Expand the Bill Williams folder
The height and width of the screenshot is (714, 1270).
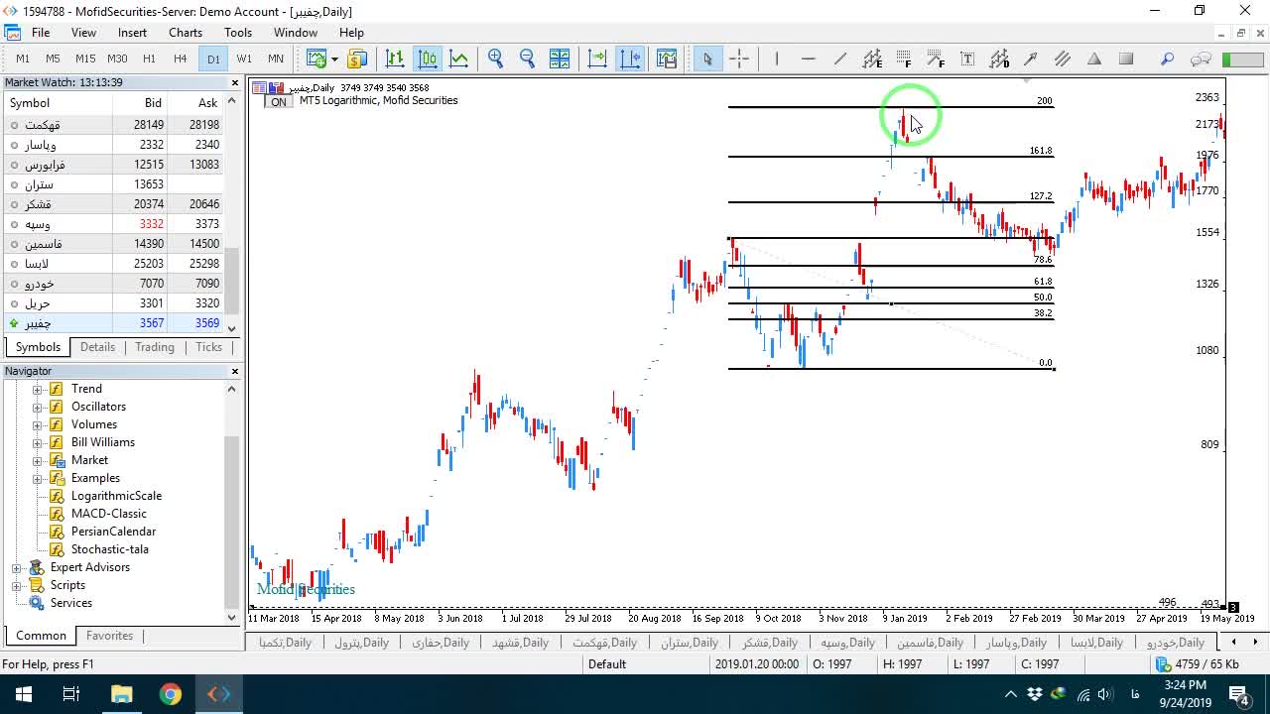click(38, 442)
